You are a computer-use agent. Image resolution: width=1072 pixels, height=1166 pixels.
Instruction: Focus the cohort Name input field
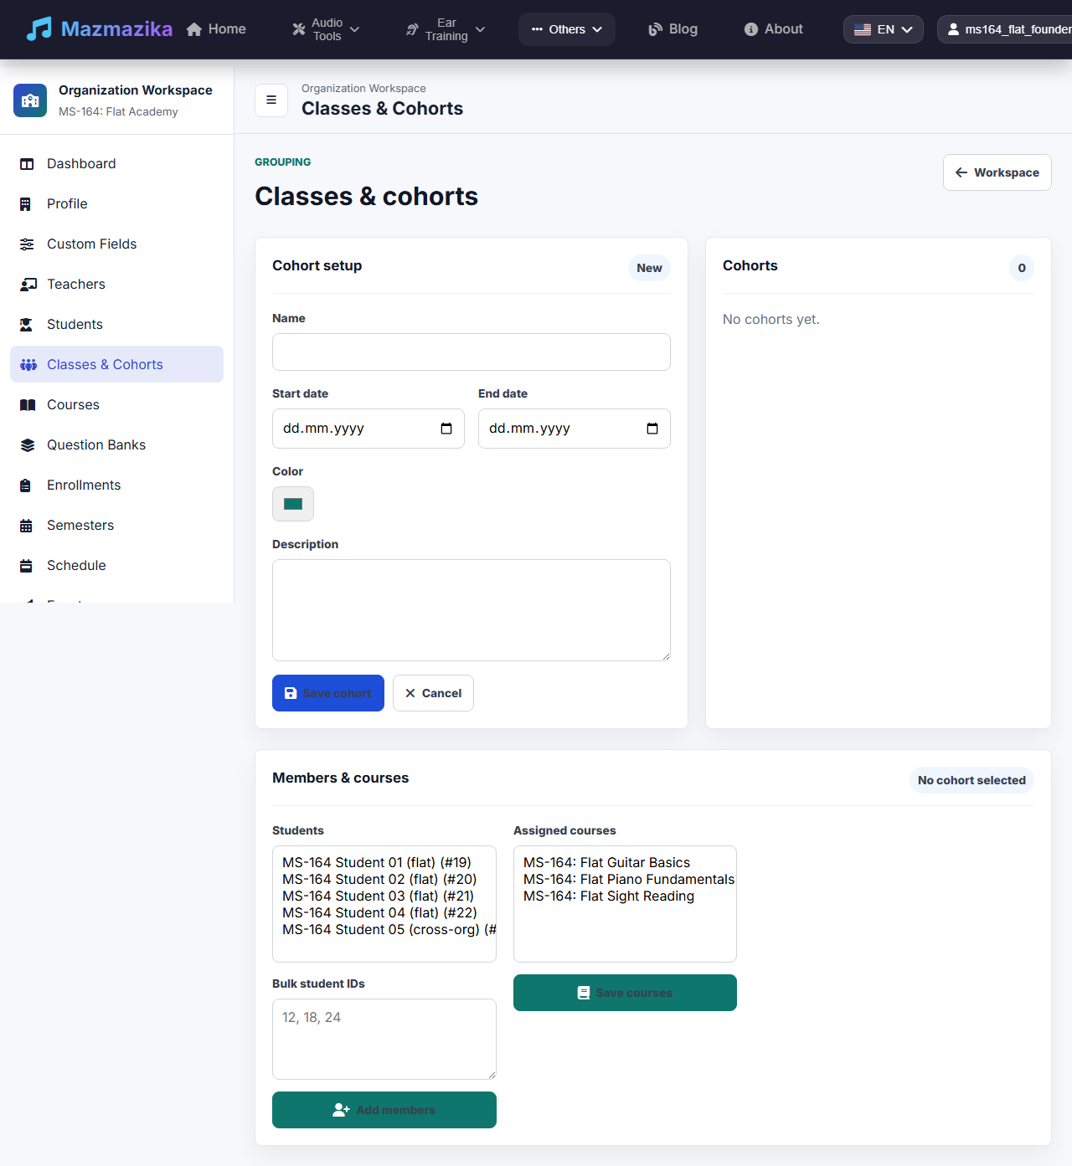(x=472, y=352)
